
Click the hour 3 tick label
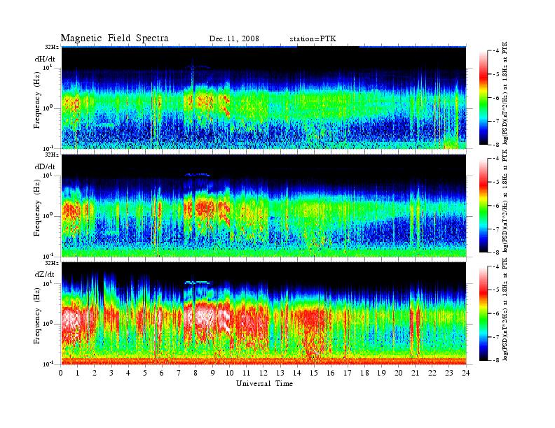tap(111, 373)
